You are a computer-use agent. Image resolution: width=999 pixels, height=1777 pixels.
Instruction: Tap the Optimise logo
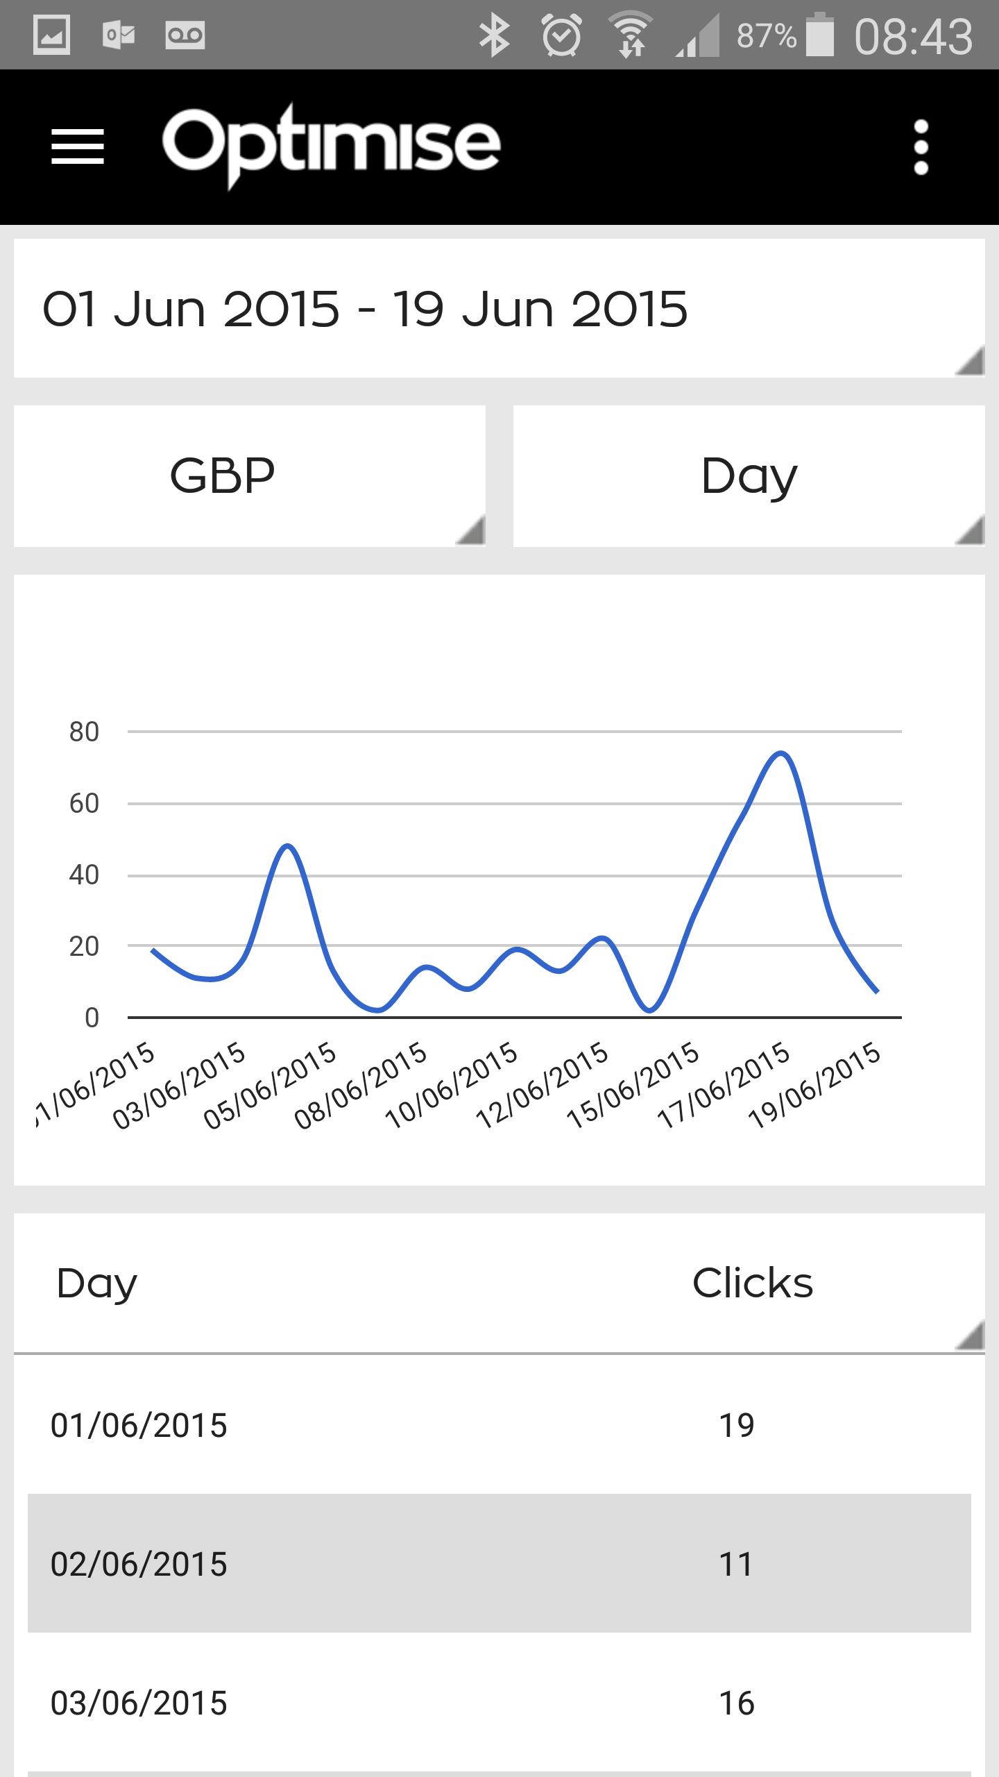[331, 146]
